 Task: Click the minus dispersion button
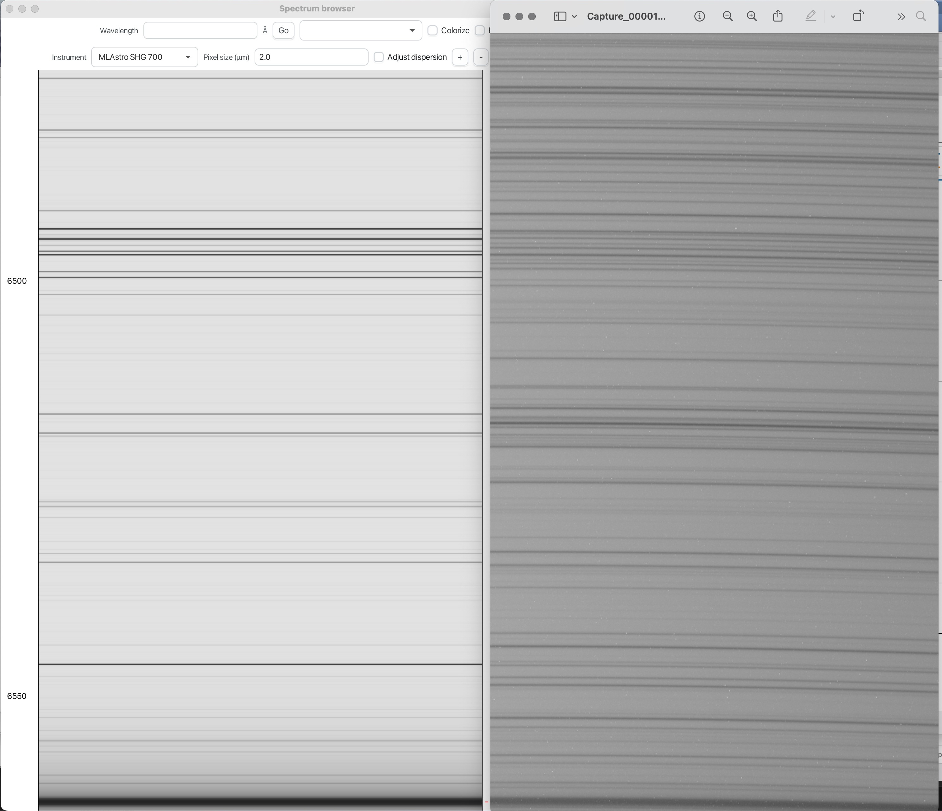(x=481, y=57)
